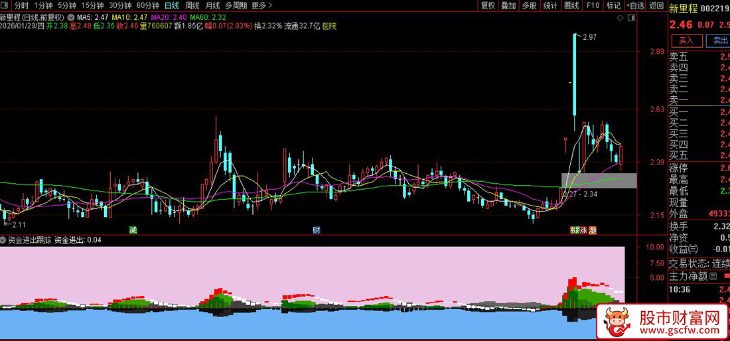The image size is (730, 341).
Task: Click the 涨 marker below the chart
Action: (583, 230)
